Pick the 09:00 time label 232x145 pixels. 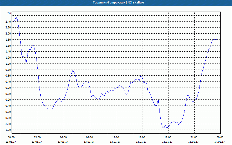tap(90, 137)
